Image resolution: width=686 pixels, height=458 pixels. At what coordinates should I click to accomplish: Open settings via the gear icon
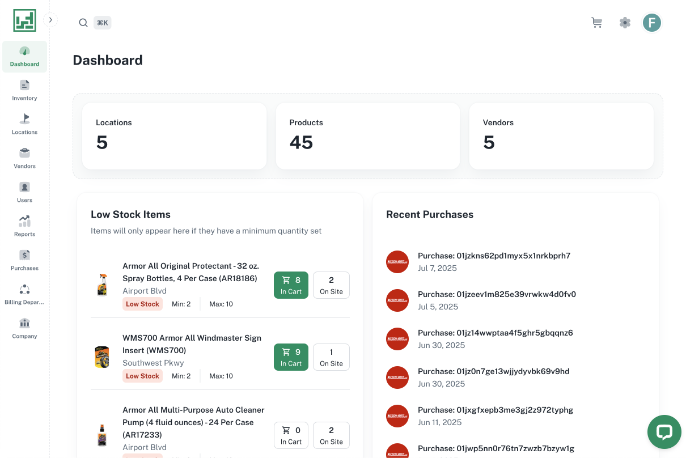point(625,23)
